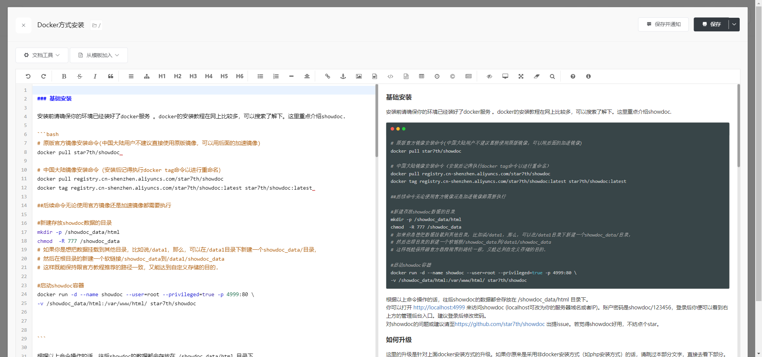
Task: Insert date time using the clock icon
Action: coord(437,76)
